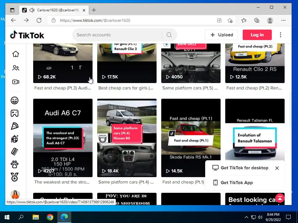Click the address bar URL
This screenshot has width=298, height=223.
pyautogui.click(x=95, y=20)
